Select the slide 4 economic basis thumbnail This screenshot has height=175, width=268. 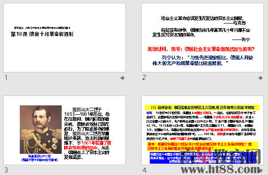pos(203,130)
